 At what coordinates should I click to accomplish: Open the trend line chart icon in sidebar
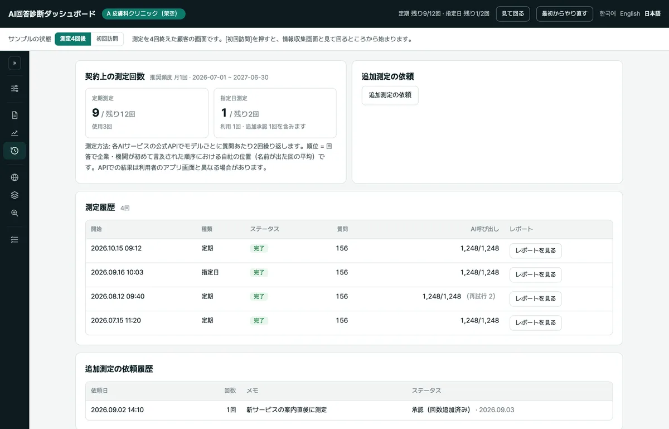coord(14,133)
